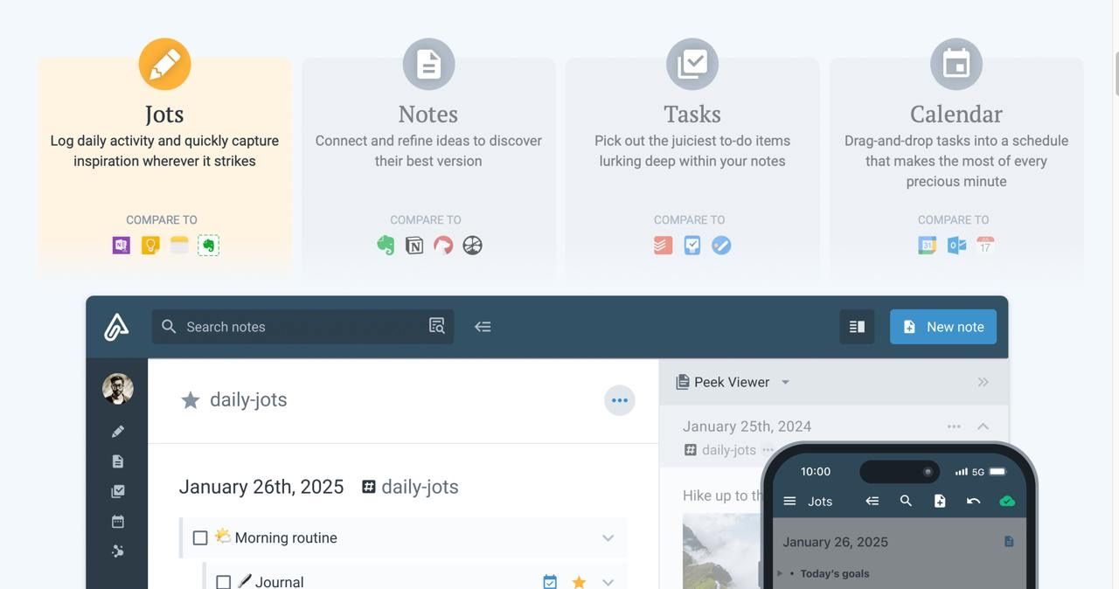This screenshot has height=589, width=1119.
Task: Open the Peek Viewer dropdown arrow
Action: (785, 382)
